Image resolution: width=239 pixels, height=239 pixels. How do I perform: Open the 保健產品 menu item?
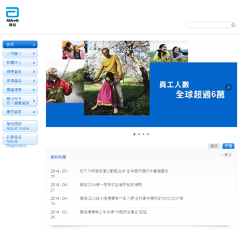point(20,81)
